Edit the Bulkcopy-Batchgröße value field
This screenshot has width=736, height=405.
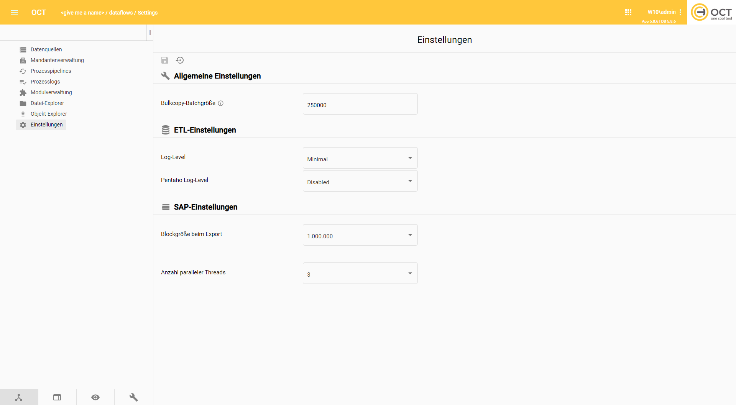(x=360, y=104)
